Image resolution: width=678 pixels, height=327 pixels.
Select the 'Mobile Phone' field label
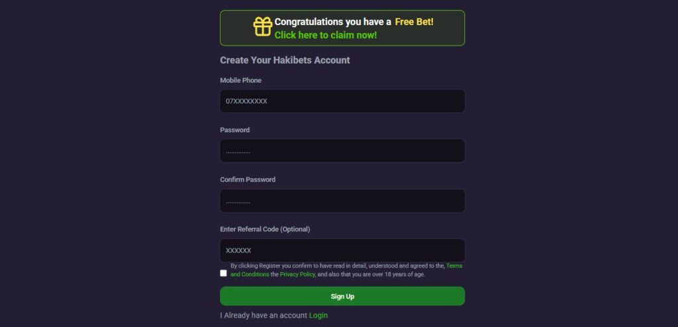coord(241,81)
